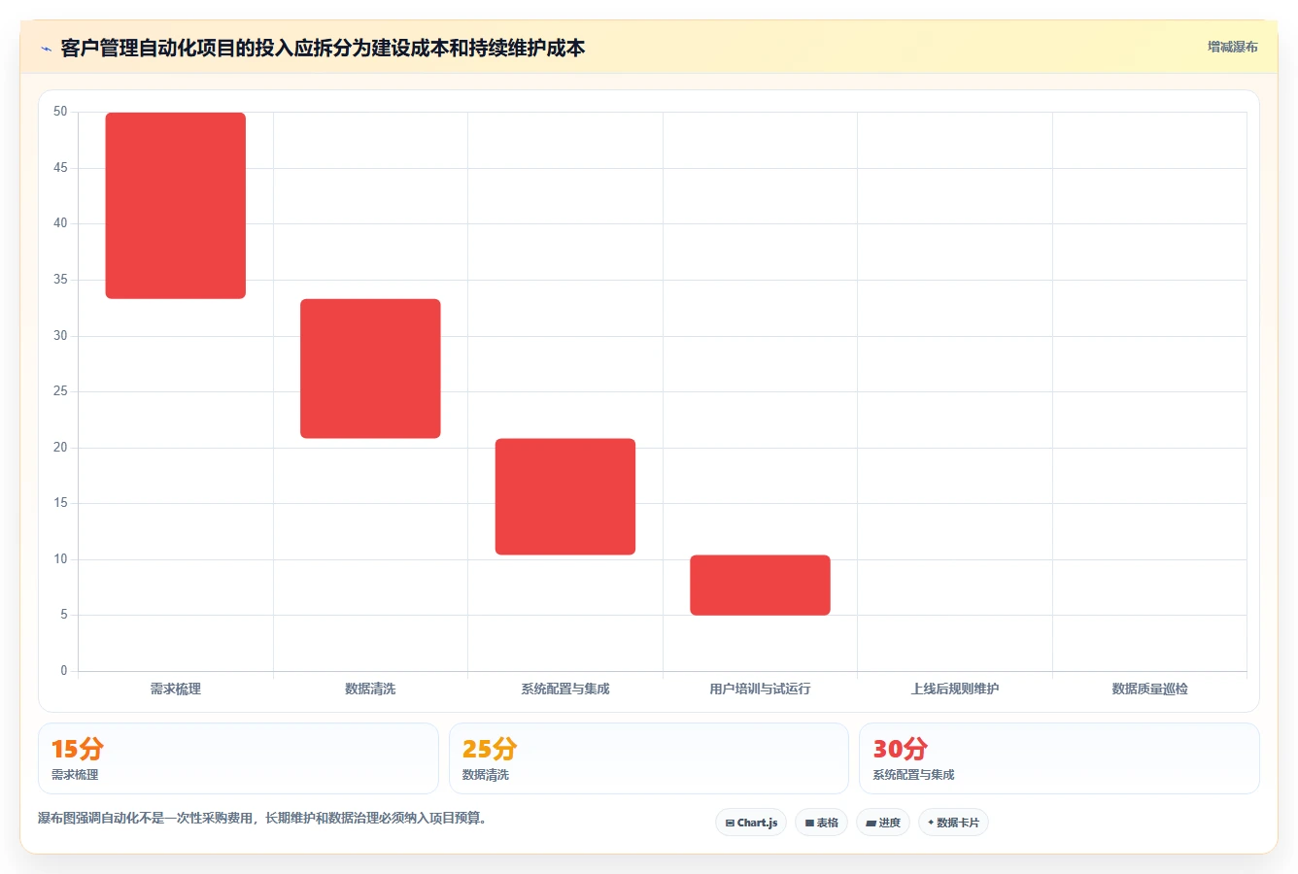
Task: Click the footnote text starting with 瀑布图强调
Action: [262, 818]
